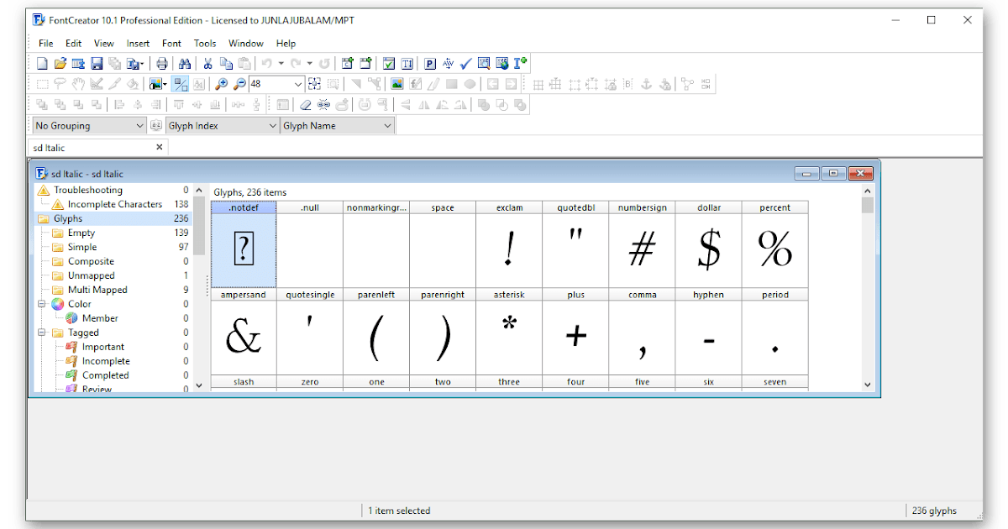Select the Empty glyphs folder
The image size is (1008, 529).
pos(81,233)
